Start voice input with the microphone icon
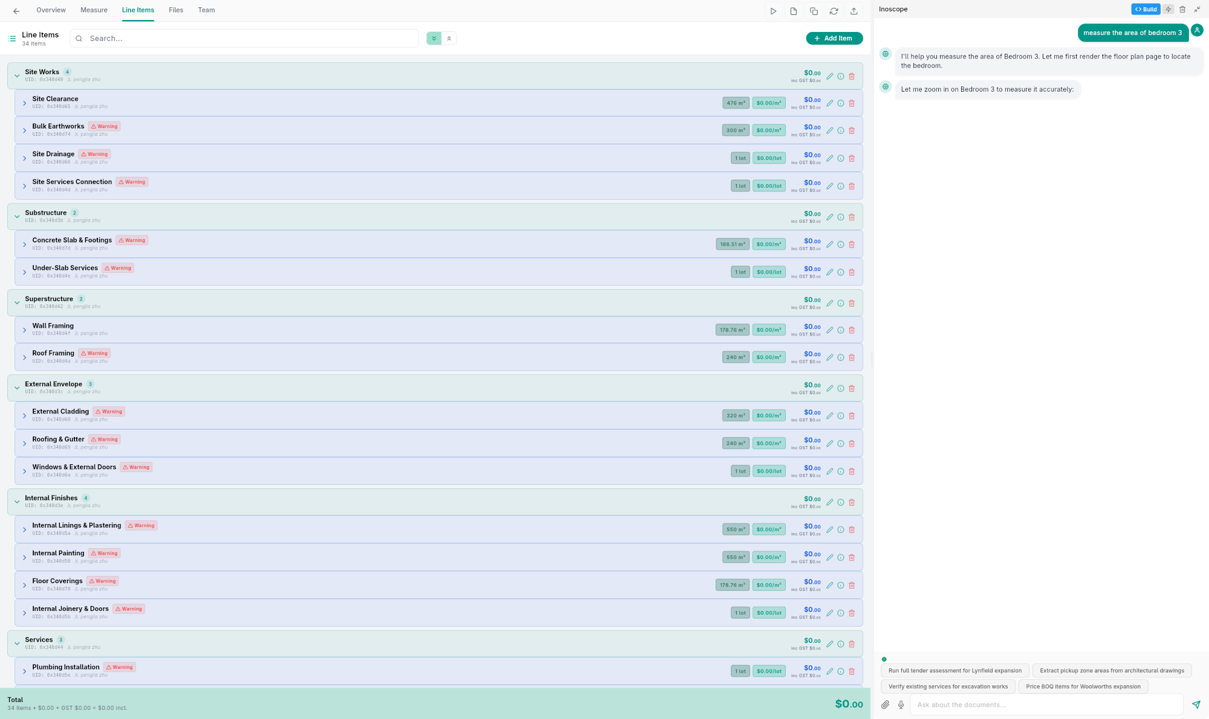Viewport: 1209px width, 719px height. 901,705
